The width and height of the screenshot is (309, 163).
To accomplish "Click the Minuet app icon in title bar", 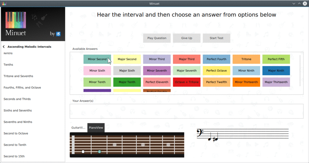I will [4, 3].
